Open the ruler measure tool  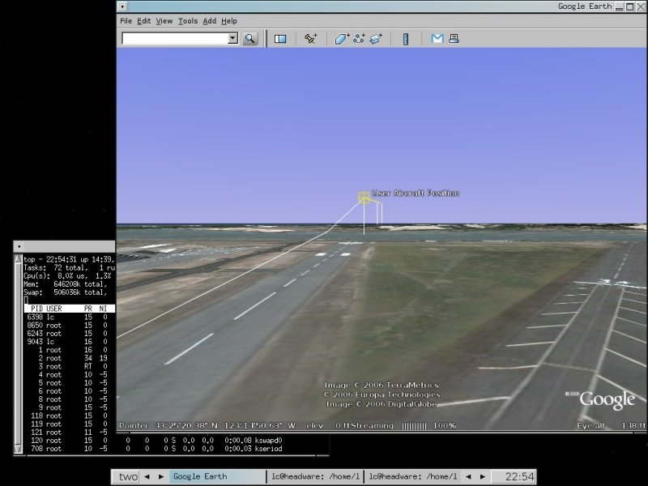(406, 39)
